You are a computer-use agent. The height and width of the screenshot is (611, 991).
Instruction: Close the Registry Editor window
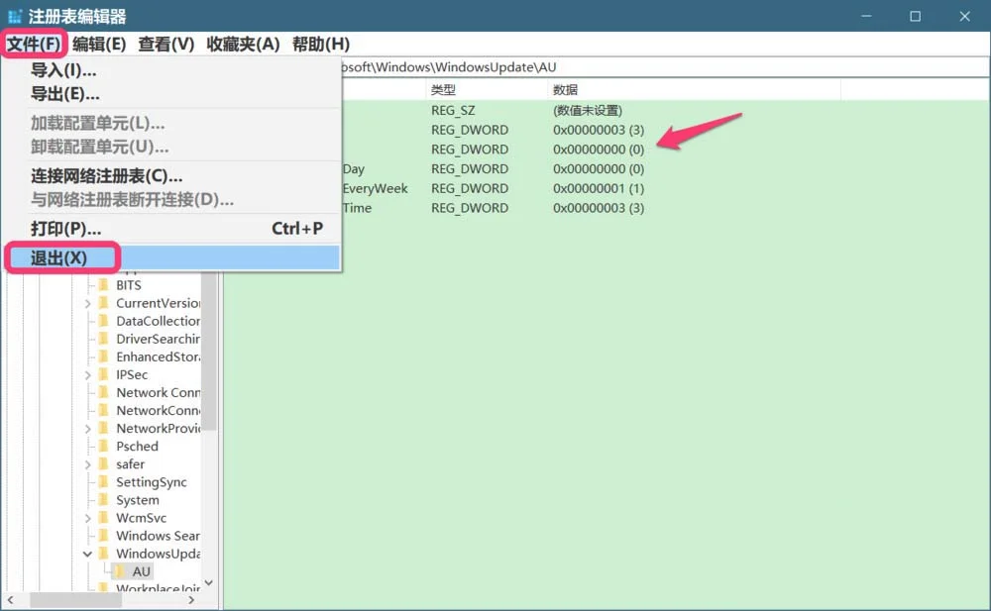[964, 16]
